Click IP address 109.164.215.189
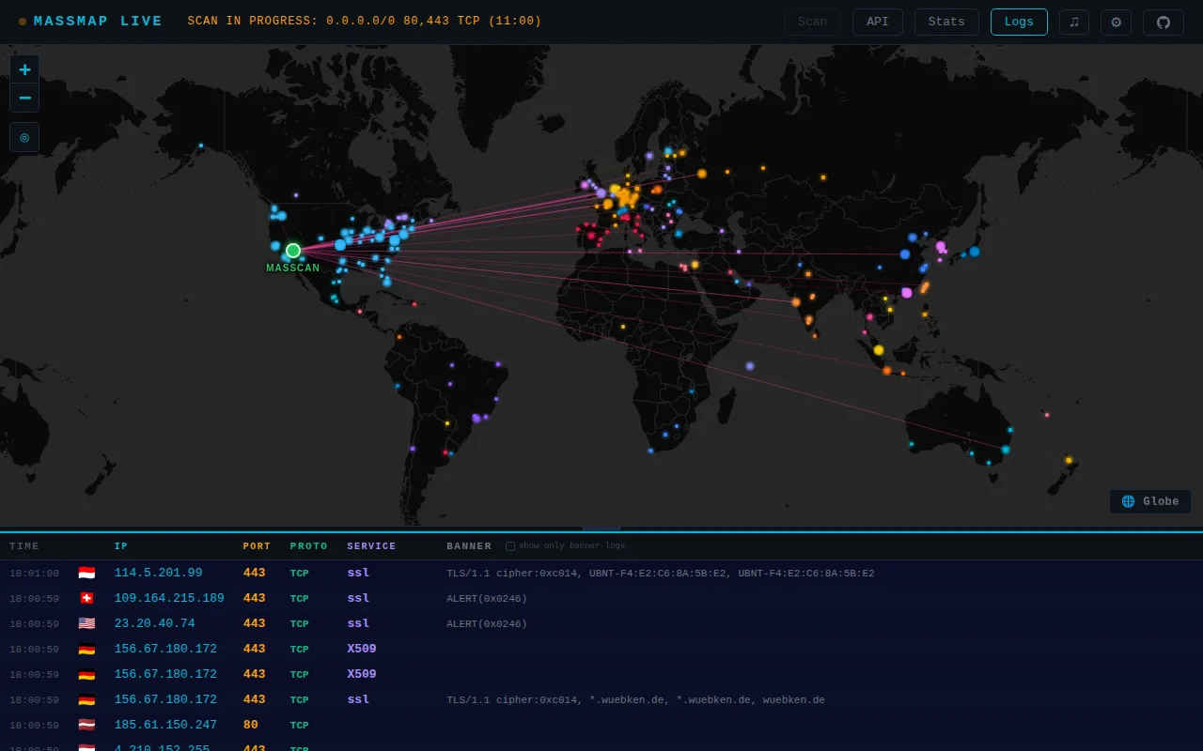This screenshot has width=1203, height=751. pyautogui.click(x=169, y=598)
